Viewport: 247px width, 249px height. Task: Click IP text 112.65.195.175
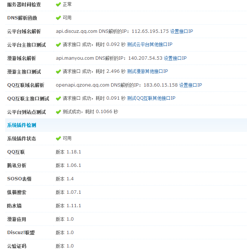(x=150, y=31)
